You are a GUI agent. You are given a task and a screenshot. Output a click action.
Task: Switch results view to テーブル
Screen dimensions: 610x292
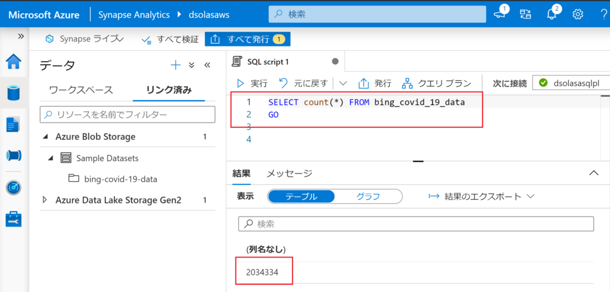pos(301,196)
